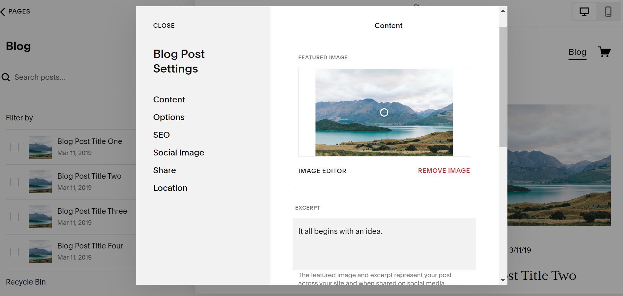Check the box for Blog Post Title Four

tap(15, 252)
